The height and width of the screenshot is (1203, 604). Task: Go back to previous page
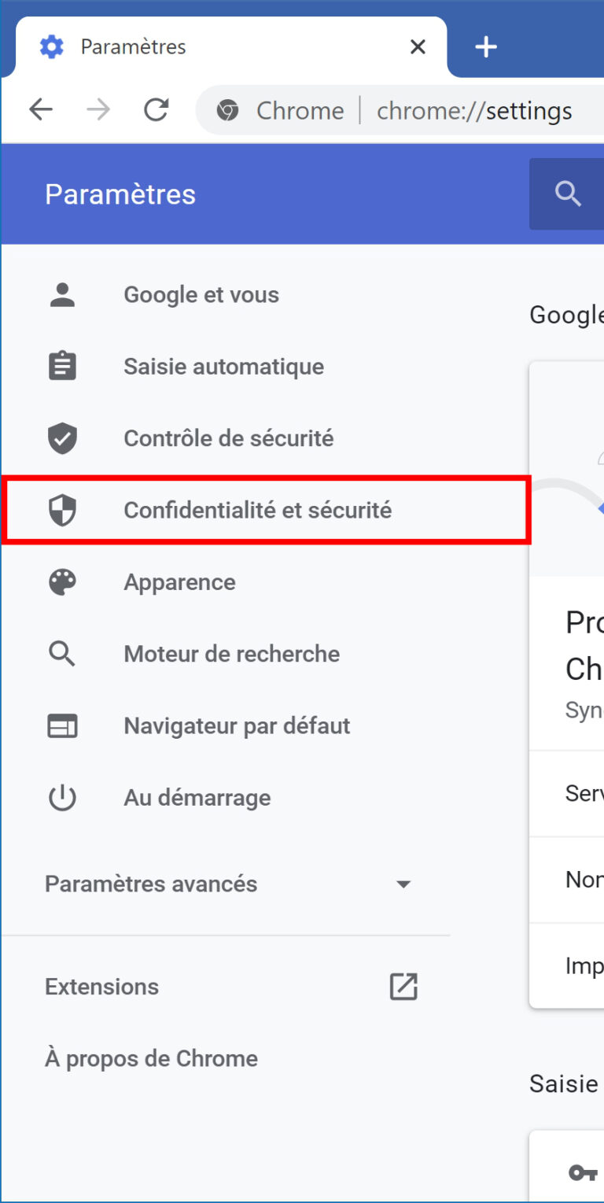pyautogui.click(x=40, y=110)
